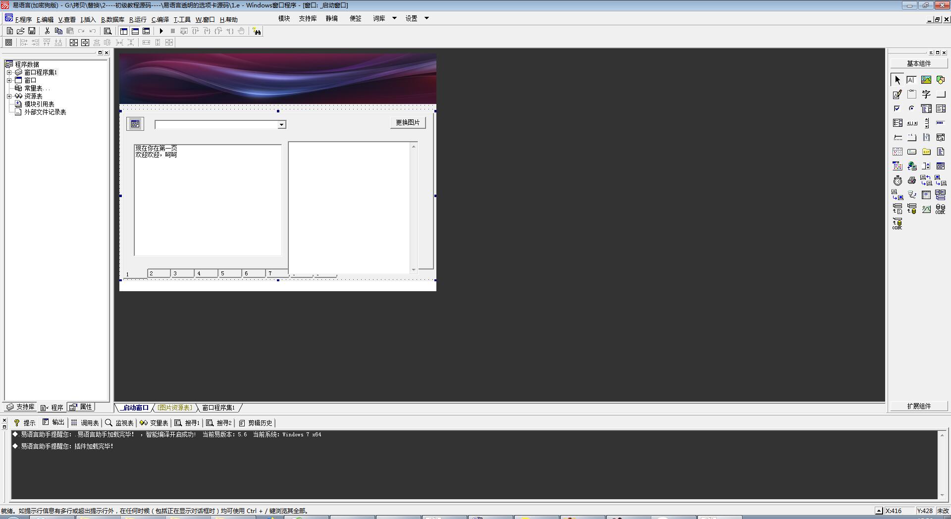Select the shape box component icon
Viewport: 951px width, 519px height.
point(941,80)
